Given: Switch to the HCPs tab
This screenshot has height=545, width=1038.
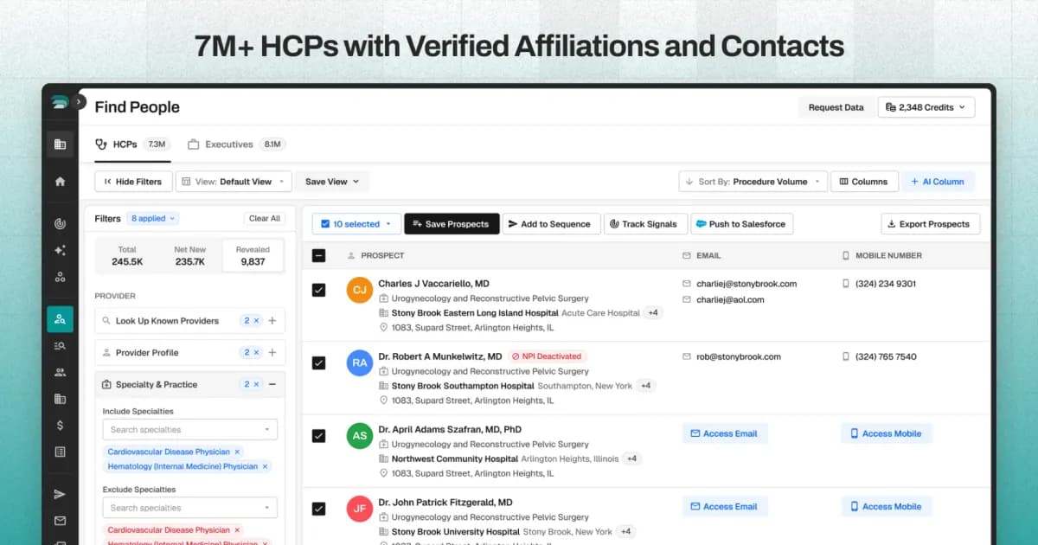Looking at the screenshot, I should pos(132,144).
